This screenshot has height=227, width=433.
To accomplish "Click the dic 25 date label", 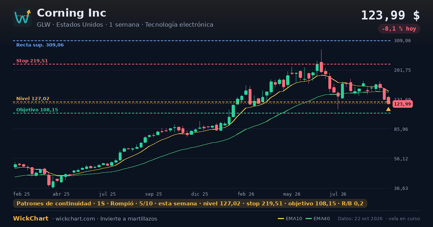I will [200, 194].
